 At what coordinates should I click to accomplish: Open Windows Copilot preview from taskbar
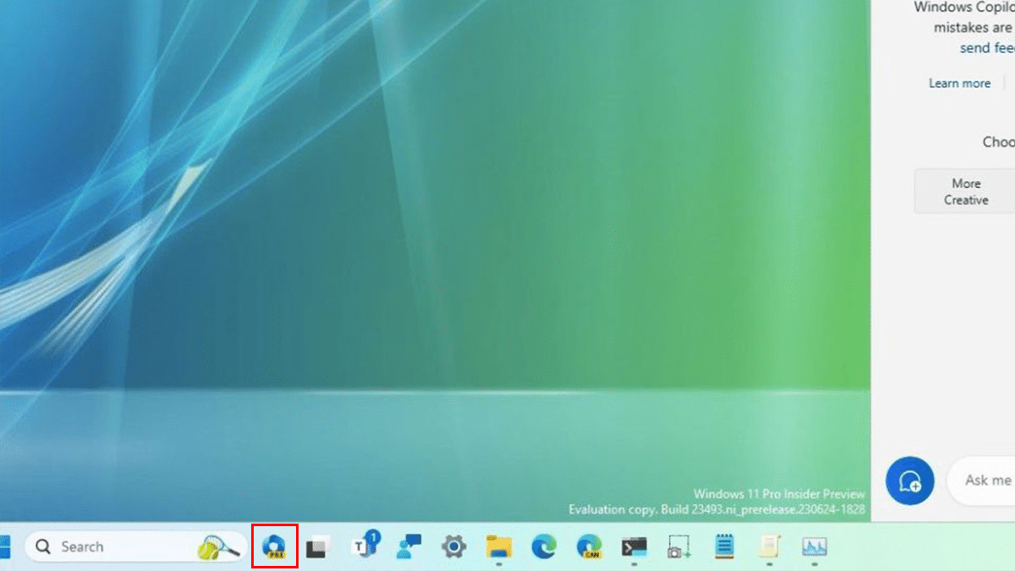pyautogui.click(x=275, y=546)
